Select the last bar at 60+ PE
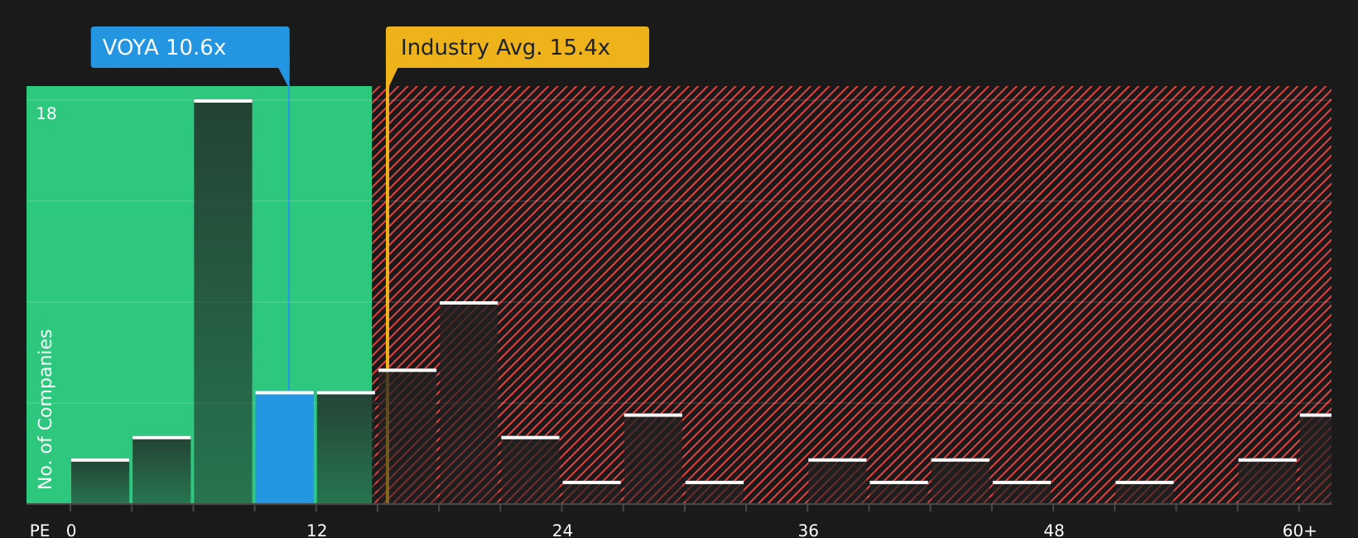The image size is (1358, 538). point(1316,459)
